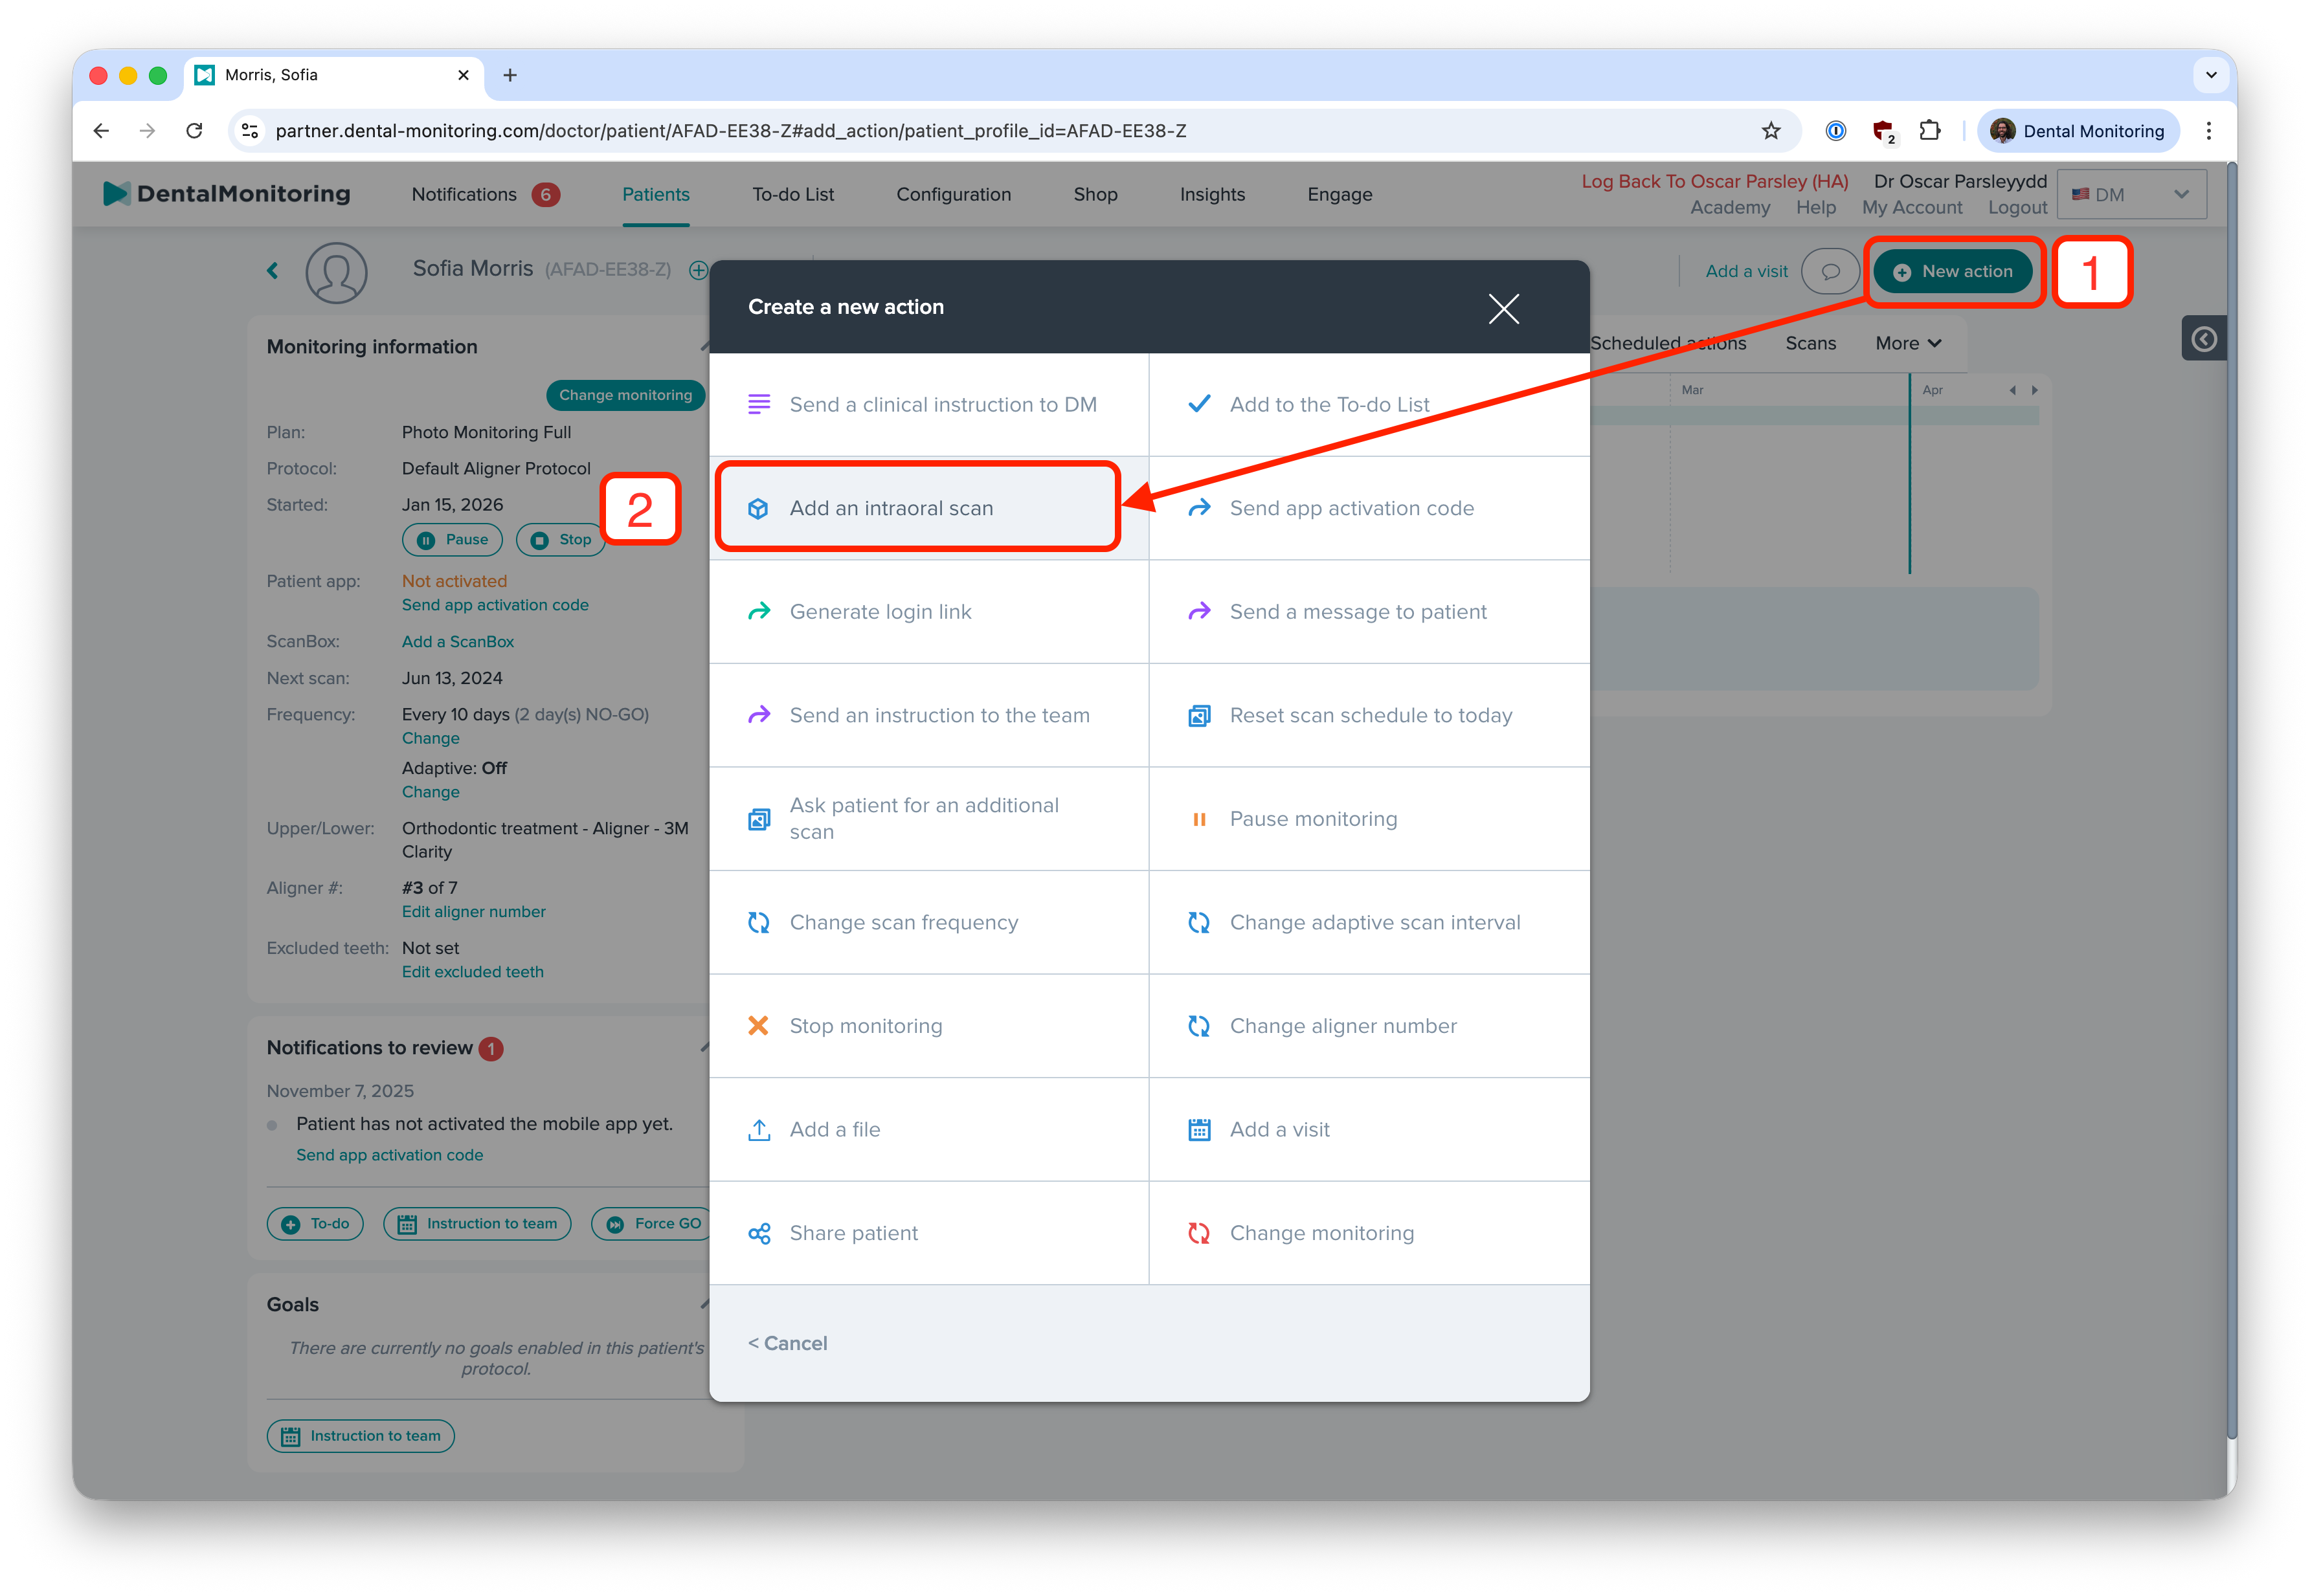The width and height of the screenshot is (2310, 1596).
Task: Open the DM language dropdown
Action: [2131, 194]
